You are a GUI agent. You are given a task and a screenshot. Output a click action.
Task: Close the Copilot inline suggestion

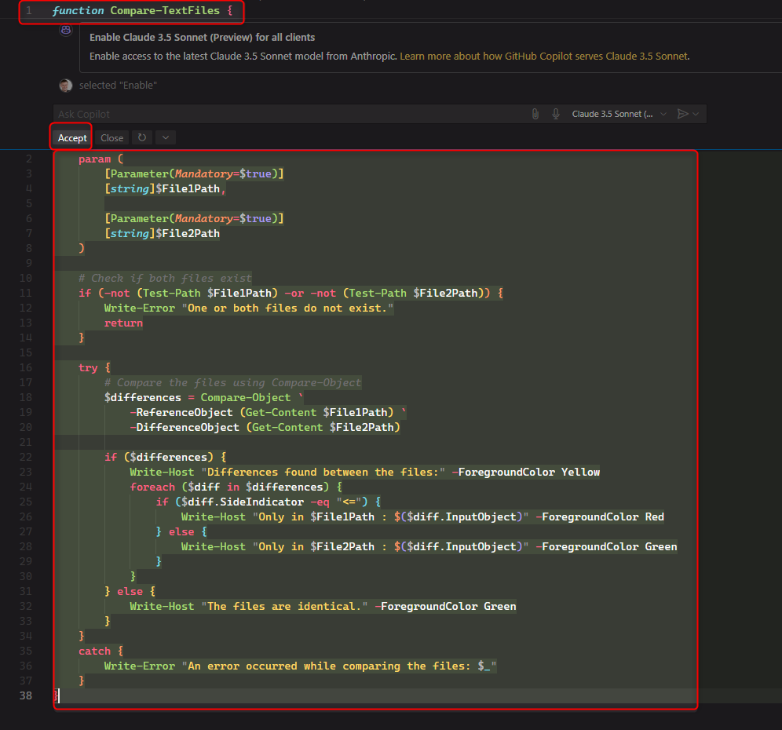[111, 138]
